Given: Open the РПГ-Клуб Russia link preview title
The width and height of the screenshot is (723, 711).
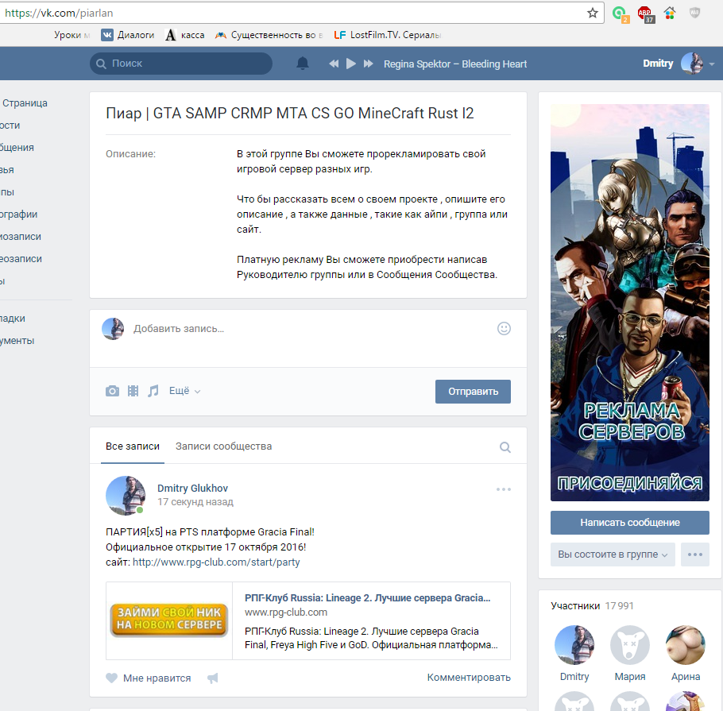Looking at the screenshot, I should pyautogui.click(x=368, y=597).
